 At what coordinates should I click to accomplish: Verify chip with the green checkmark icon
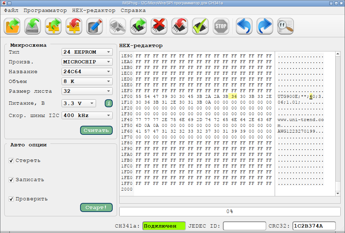tap(200, 26)
